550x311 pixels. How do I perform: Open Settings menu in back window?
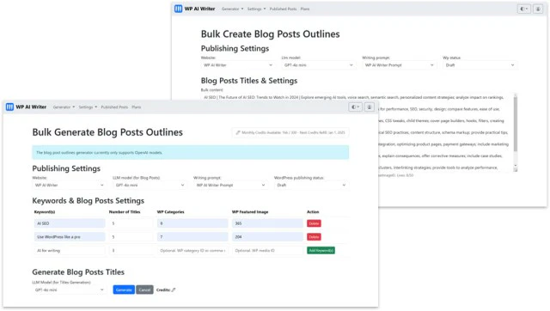[256, 9]
